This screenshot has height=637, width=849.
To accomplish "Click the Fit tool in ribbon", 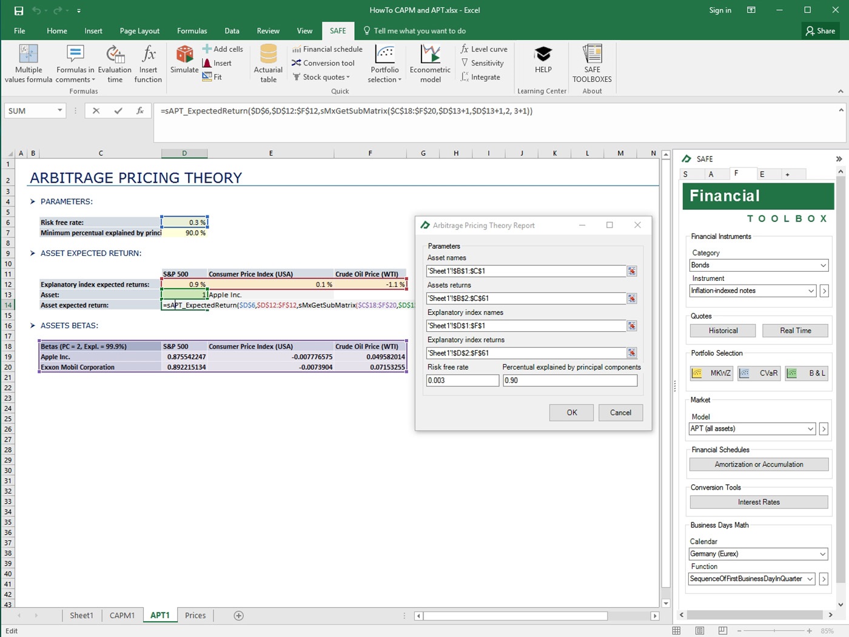I will (212, 77).
